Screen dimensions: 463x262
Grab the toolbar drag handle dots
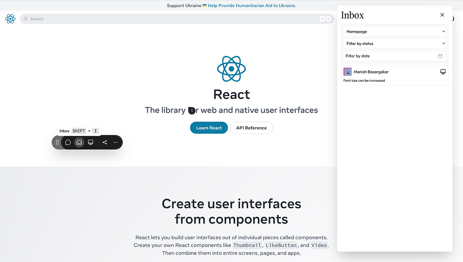[x=57, y=142]
